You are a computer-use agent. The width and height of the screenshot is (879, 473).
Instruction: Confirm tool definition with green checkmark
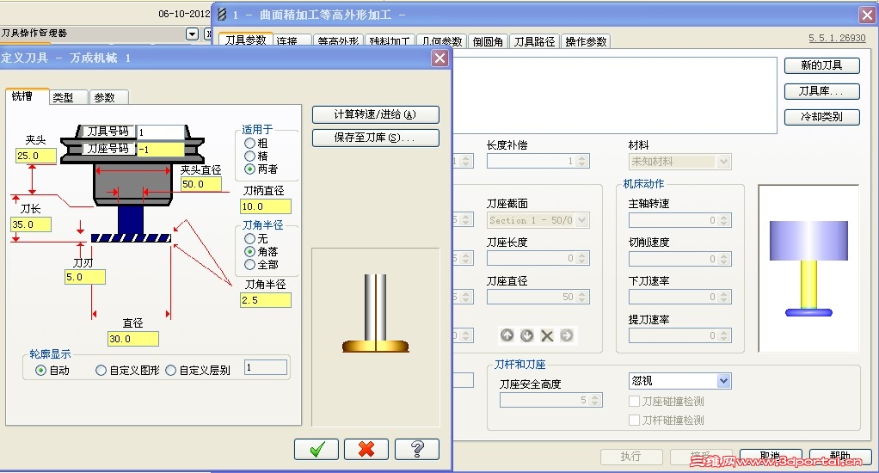coord(317,449)
